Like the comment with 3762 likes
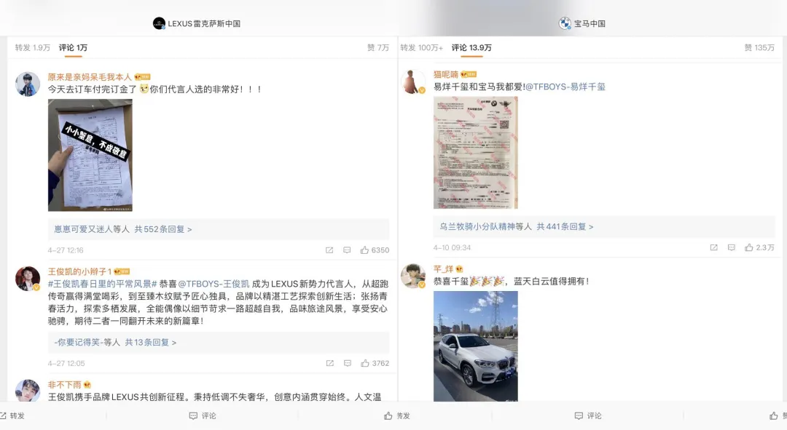 click(375, 363)
